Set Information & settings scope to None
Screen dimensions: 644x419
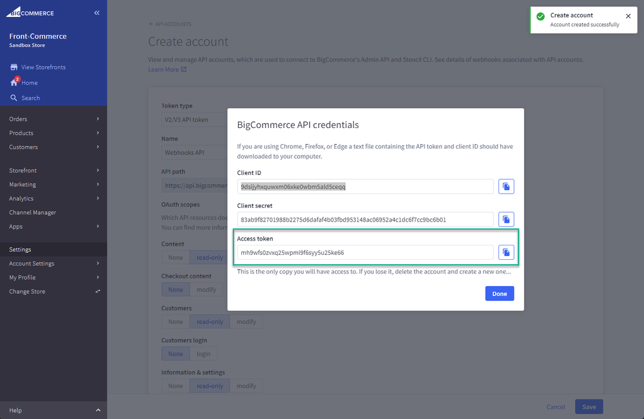pyautogui.click(x=176, y=386)
